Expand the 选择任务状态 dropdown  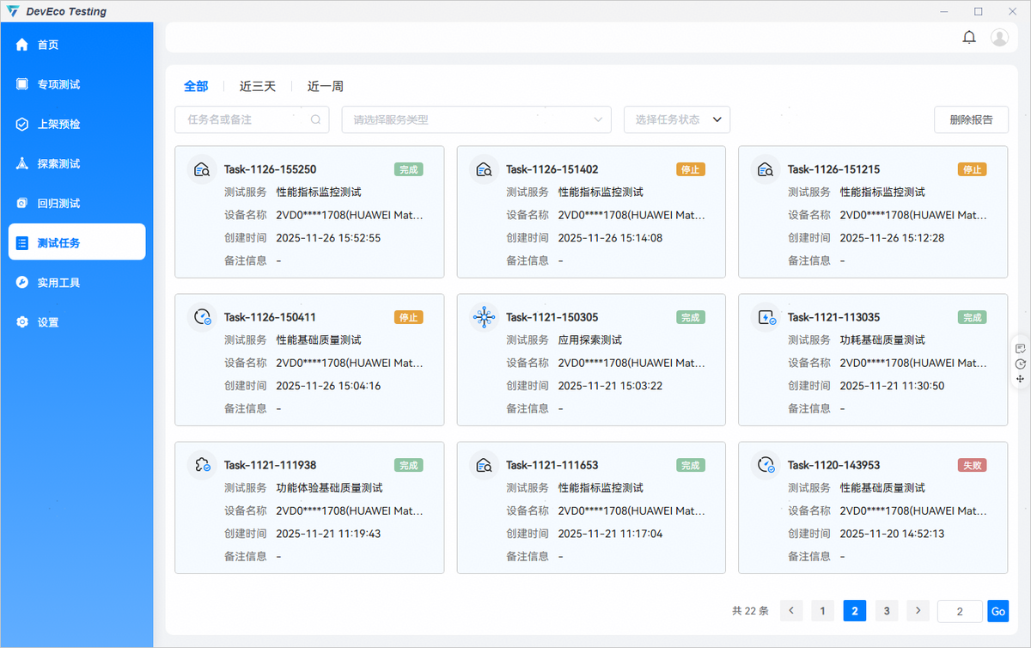coord(676,120)
